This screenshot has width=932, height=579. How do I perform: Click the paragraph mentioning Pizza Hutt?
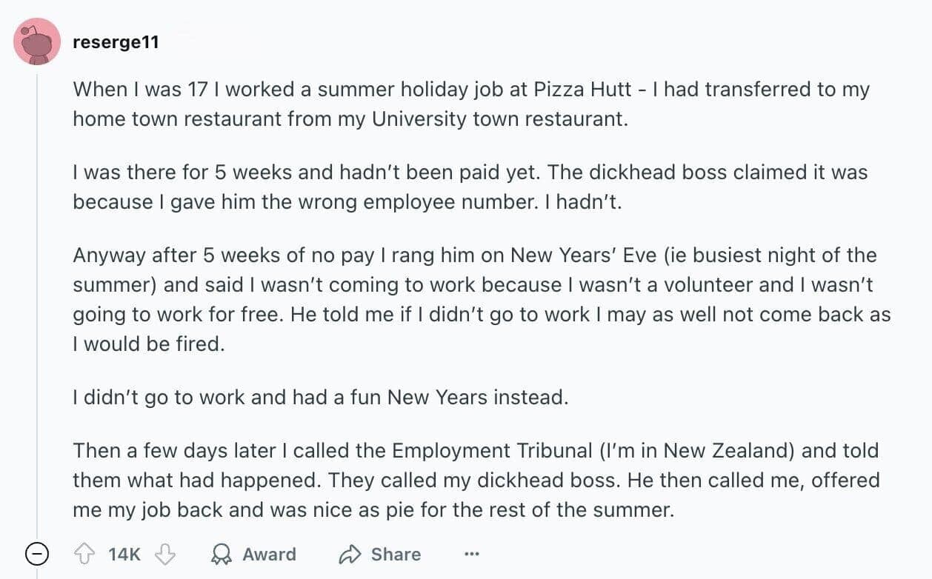(470, 104)
